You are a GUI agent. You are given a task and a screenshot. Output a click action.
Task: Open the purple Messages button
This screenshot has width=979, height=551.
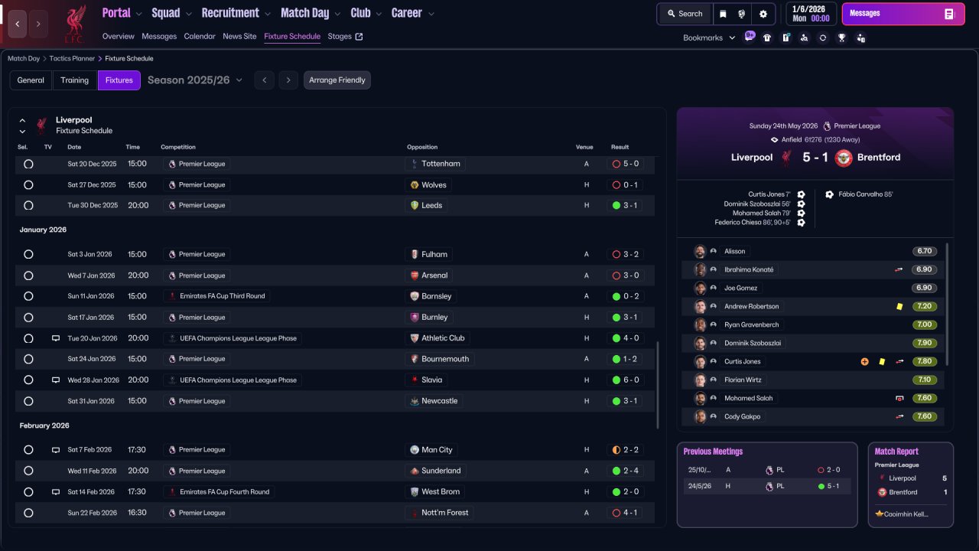coord(903,14)
